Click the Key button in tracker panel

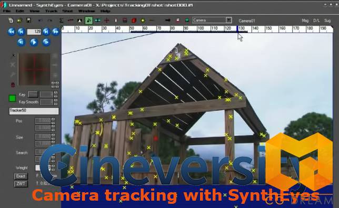point(33,95)
